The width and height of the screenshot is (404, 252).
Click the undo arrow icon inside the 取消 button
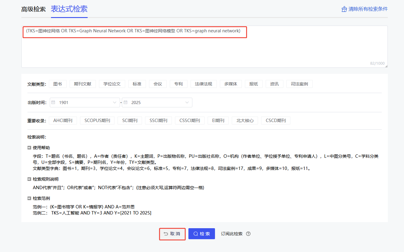point(165,233)
